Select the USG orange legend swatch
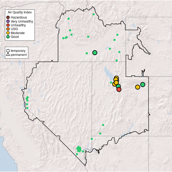Viewport: 172px width, 172px height. pyautogui.click(x=8, y=29)
